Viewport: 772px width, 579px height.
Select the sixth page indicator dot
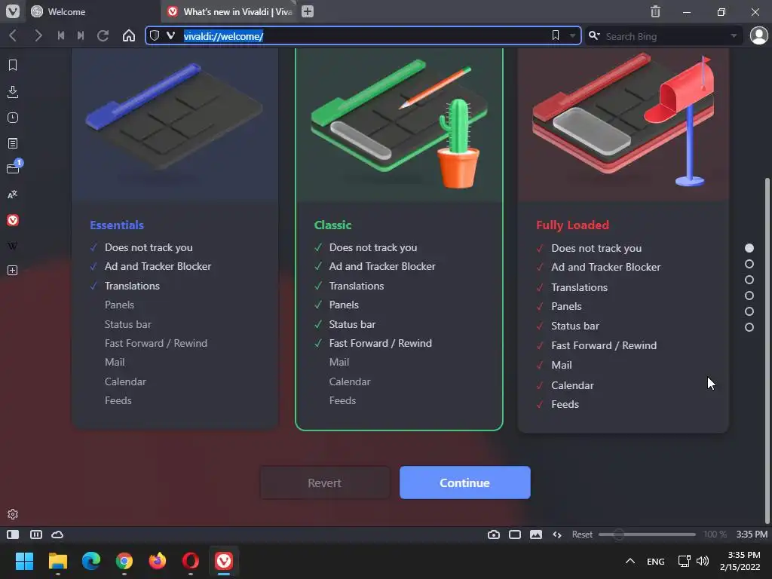coord(749,327)
